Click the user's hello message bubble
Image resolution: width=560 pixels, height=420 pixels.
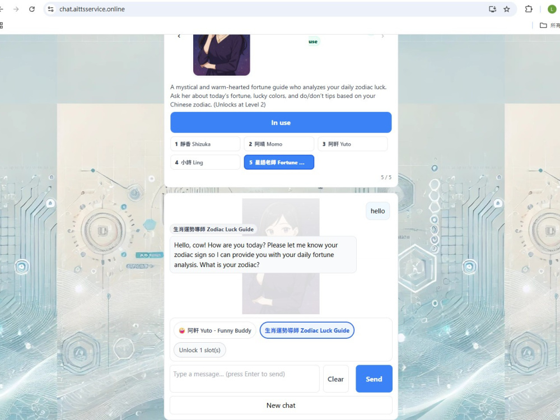pyautogui.click(x=377, y=211)
